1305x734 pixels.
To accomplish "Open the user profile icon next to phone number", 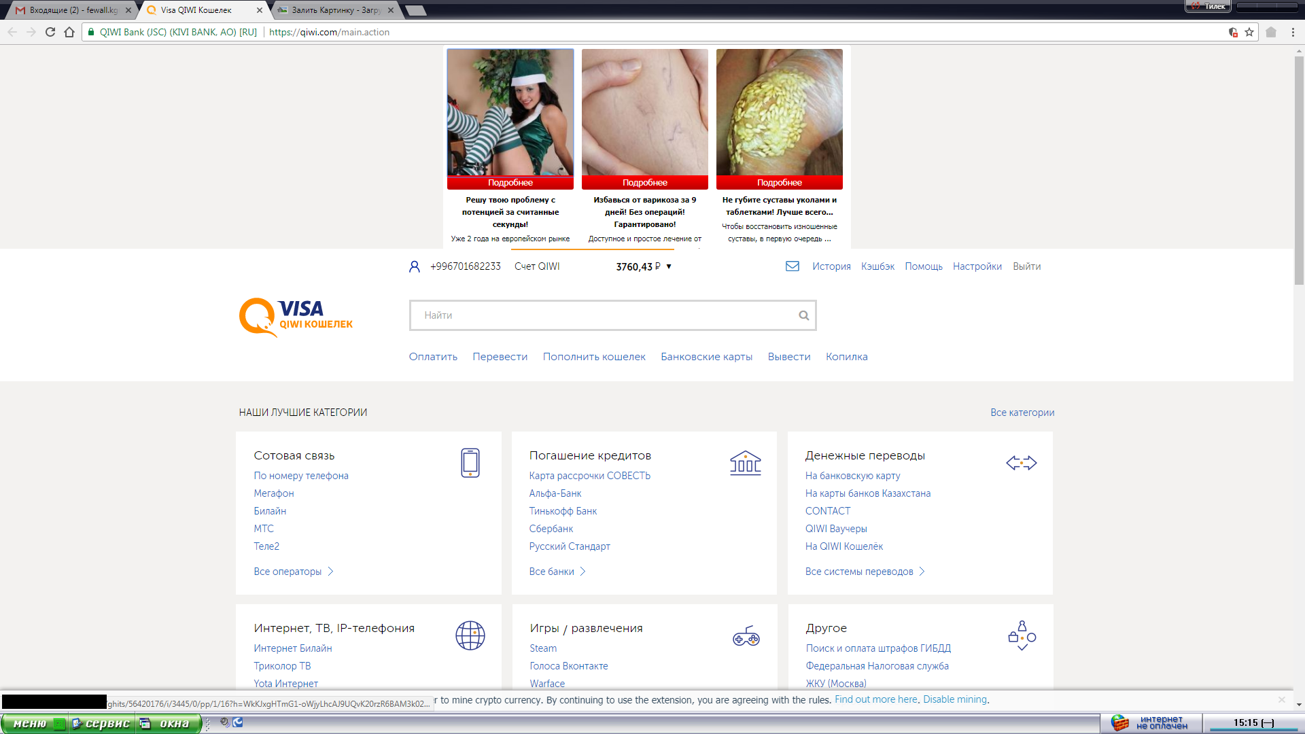I will click(415, 266).
